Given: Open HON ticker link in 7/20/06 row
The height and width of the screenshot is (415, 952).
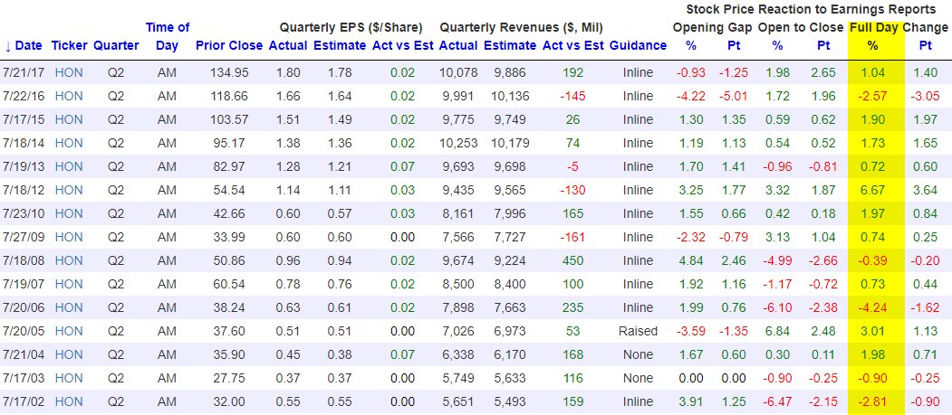Looking at the screenshot, I should pos(69,307).
